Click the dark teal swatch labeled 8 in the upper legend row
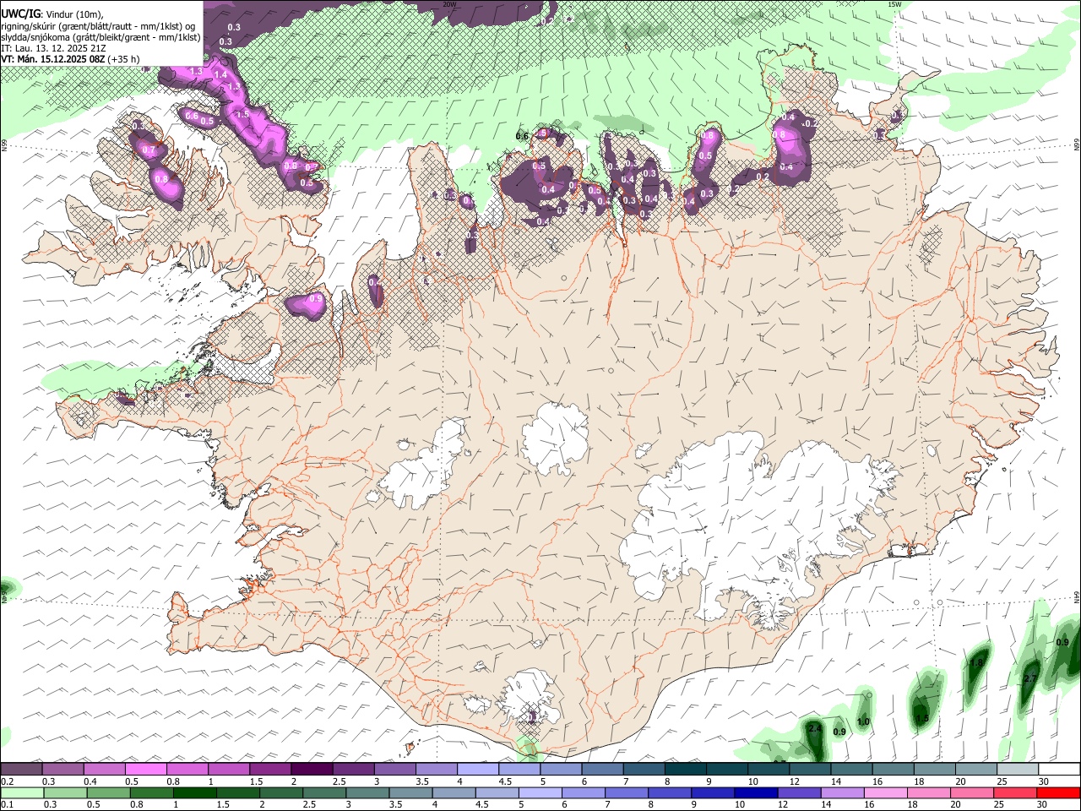The width and height of the screenshot is (1081, 811). coord(685,770)
